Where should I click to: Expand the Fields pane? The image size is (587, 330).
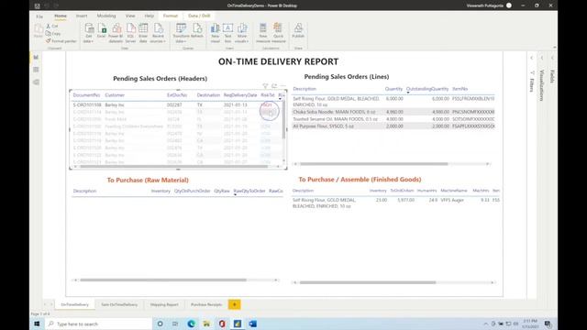click(x=552, y=58)
